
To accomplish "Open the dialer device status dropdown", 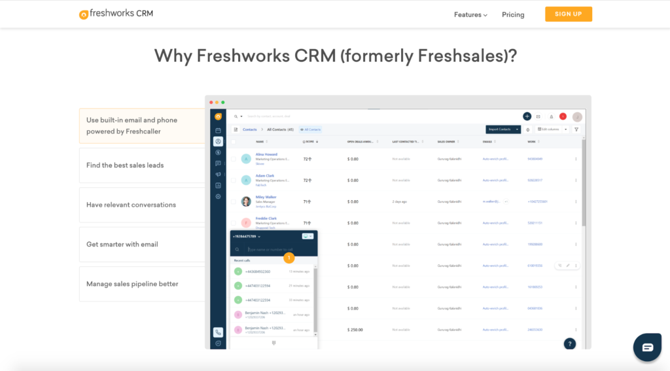I will pos(308,236).
